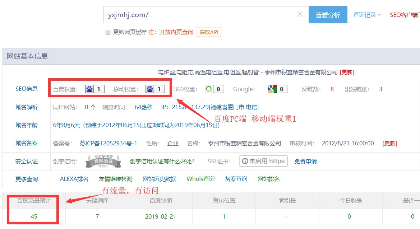Click the 索引量 column header
Image resolution: width=420 pixels, height=229 pixels.
point(287,201)
